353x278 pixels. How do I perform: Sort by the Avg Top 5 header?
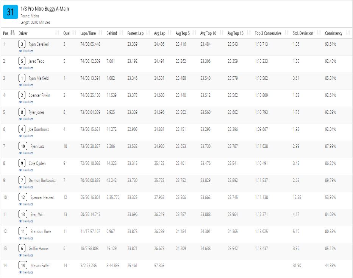(x=183, y=33)
